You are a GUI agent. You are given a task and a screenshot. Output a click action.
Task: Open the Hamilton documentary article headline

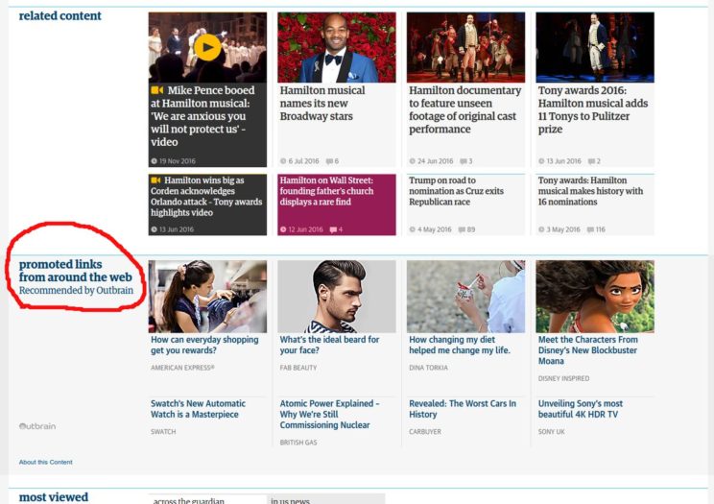pyautogui.click(x=464, y=109)
